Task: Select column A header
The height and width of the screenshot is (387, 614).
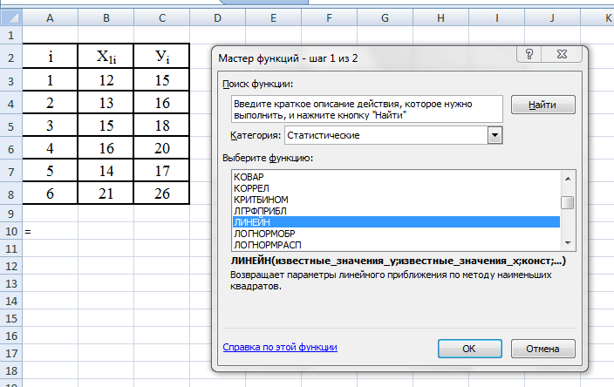Action: (50, 18)
